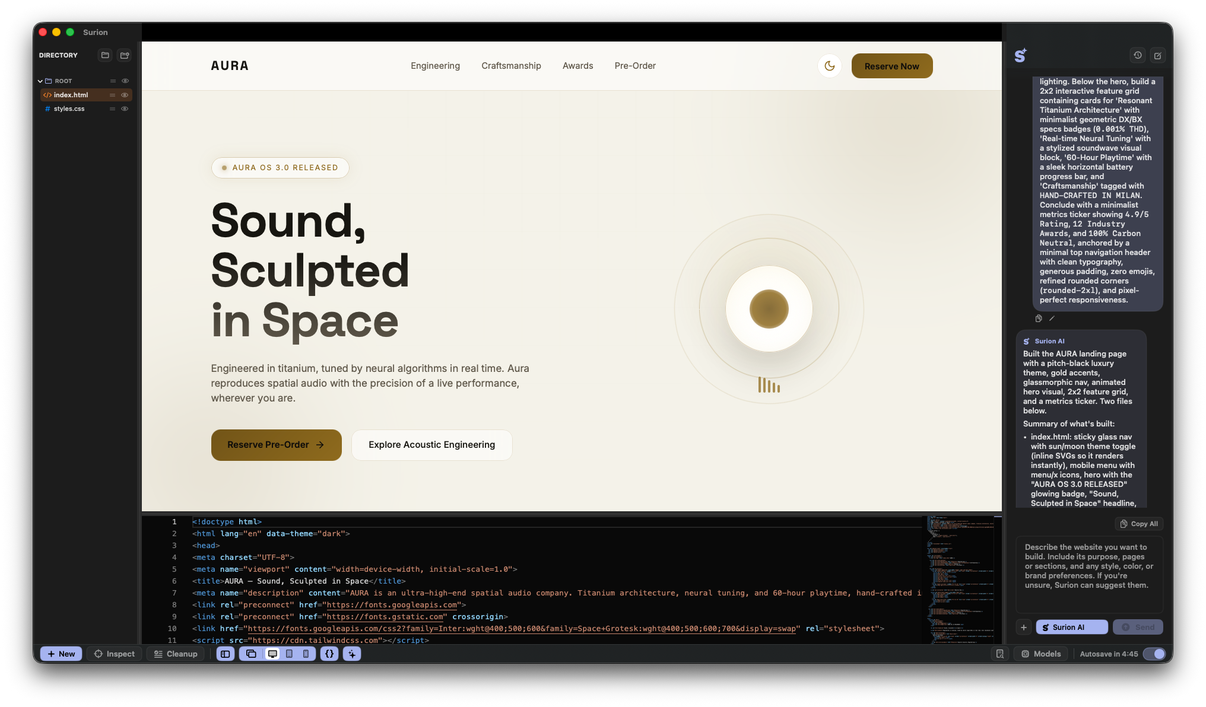Image resolution: width=1206 pixels, height=707 pixels.
Task: Click the Reserve Pre-Order button
Action: click(x=276, y=445)
